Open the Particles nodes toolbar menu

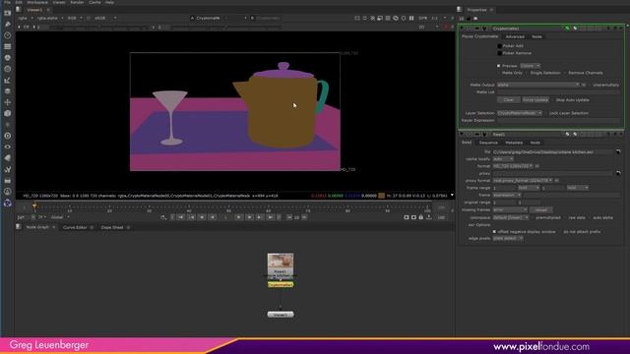coord(7,125)
